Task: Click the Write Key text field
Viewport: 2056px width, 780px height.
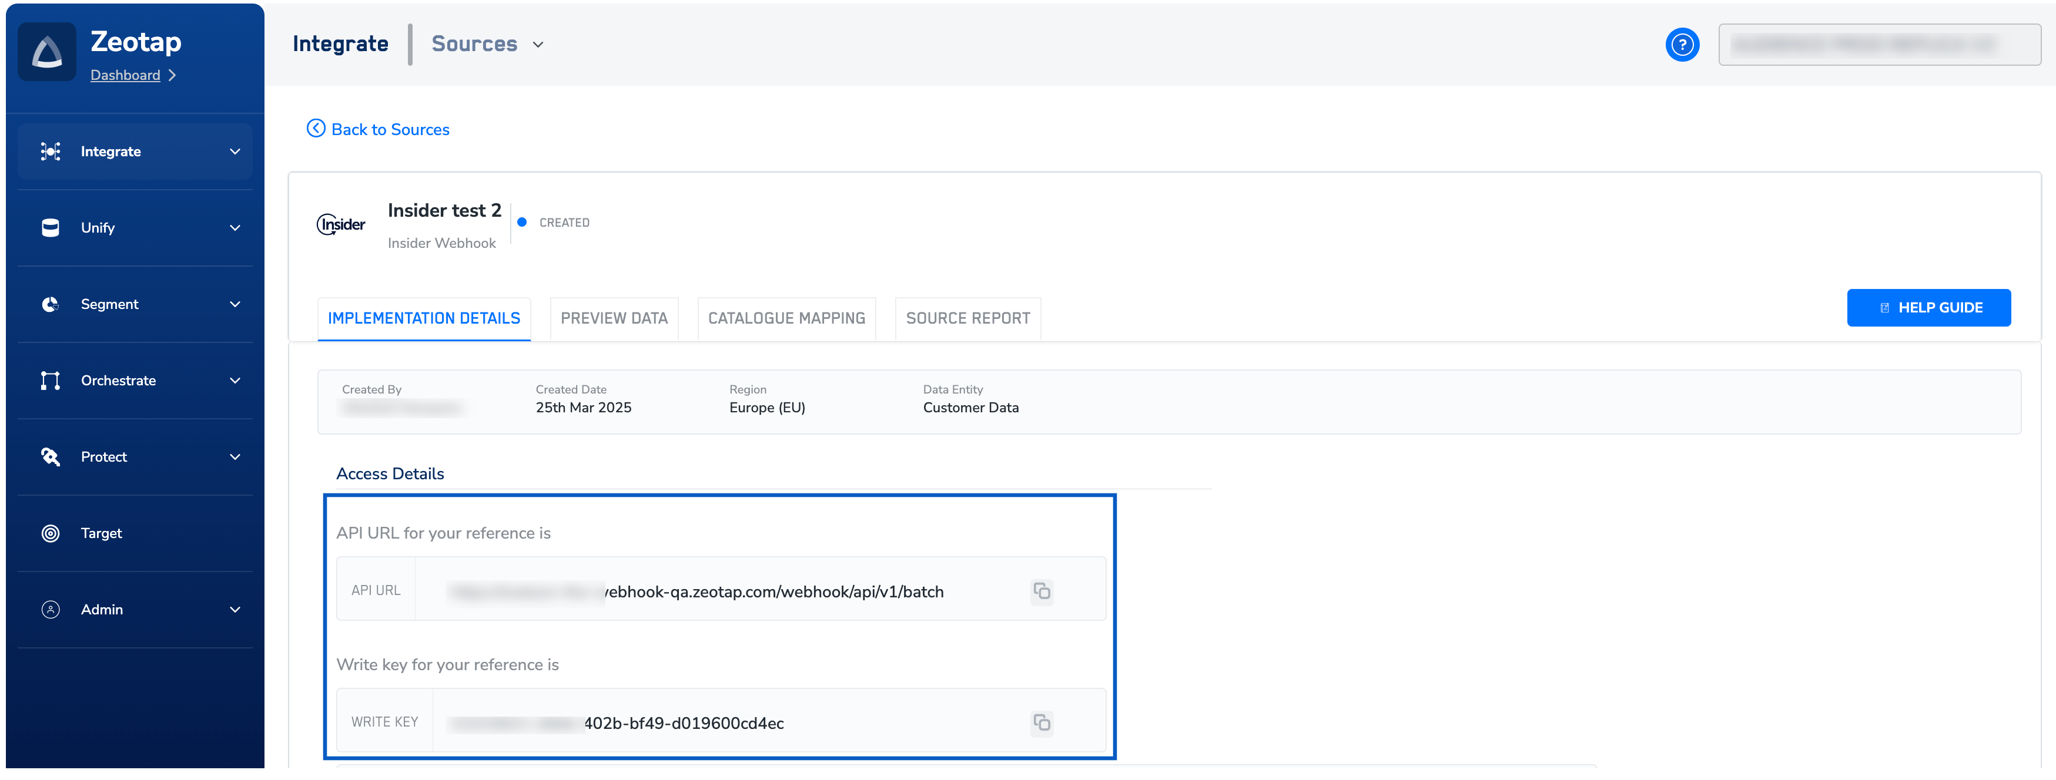Action: point(722,721)
